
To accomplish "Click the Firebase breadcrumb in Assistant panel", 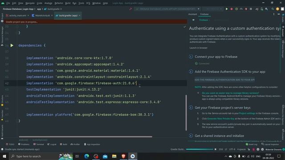I will click(x=204, y=20).
